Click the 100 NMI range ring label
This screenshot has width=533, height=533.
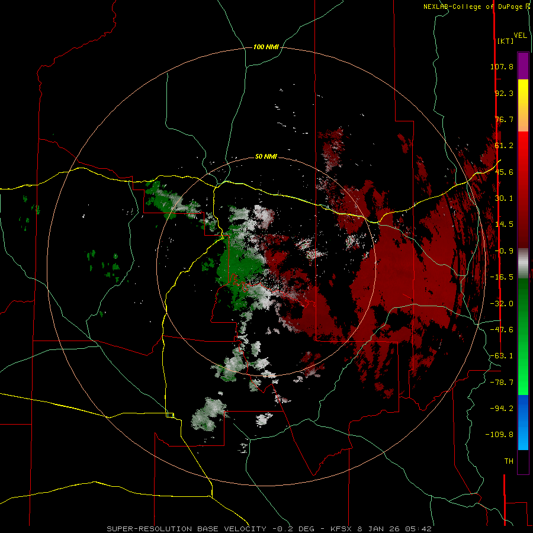pyautogui.click(x=266, y=47)
